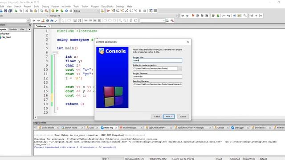285x160 pixels.
Task: Click the Redo arrow icon
Action: (21, 11)
